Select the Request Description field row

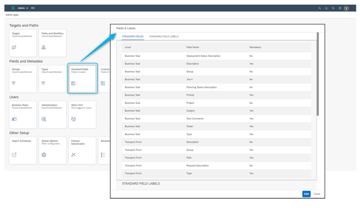[216, 166]
